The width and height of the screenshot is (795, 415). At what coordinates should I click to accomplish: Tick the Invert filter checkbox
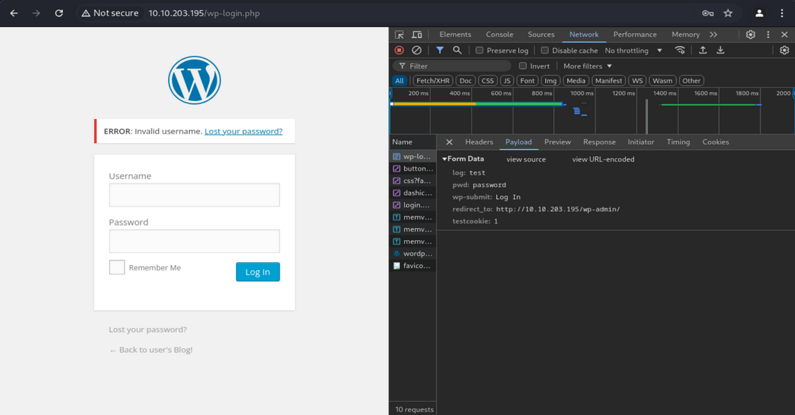(523, 66)
